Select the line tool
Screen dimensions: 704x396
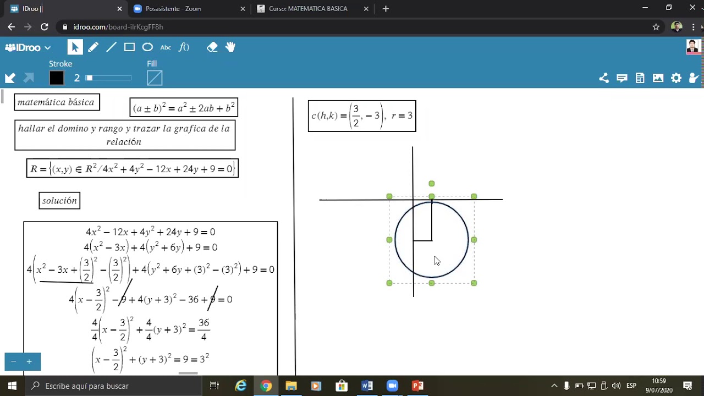pyautogui.click(x=111, y=47)
